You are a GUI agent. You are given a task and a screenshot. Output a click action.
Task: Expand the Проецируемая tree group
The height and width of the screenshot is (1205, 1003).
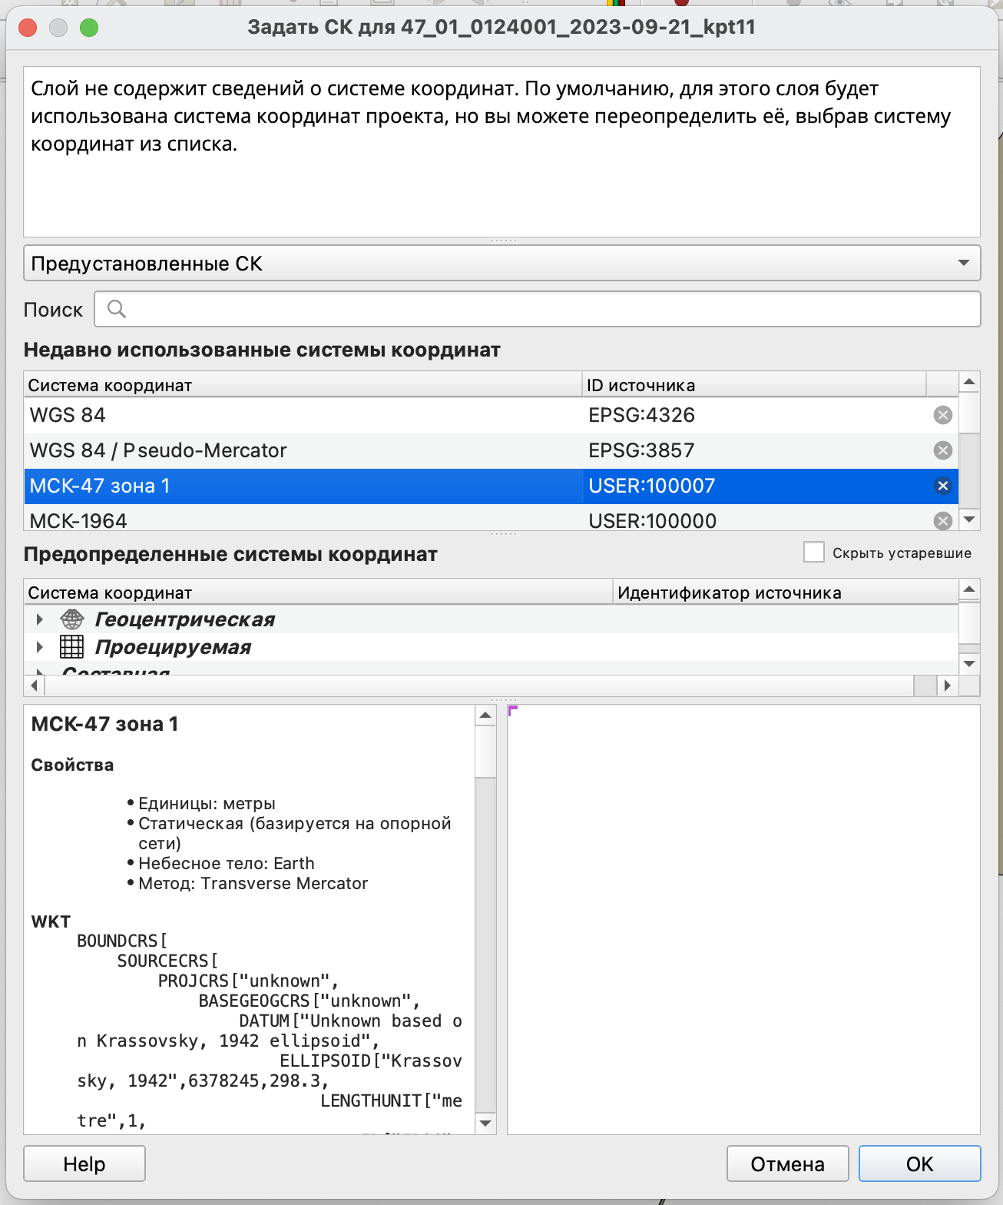coord(40,647)
